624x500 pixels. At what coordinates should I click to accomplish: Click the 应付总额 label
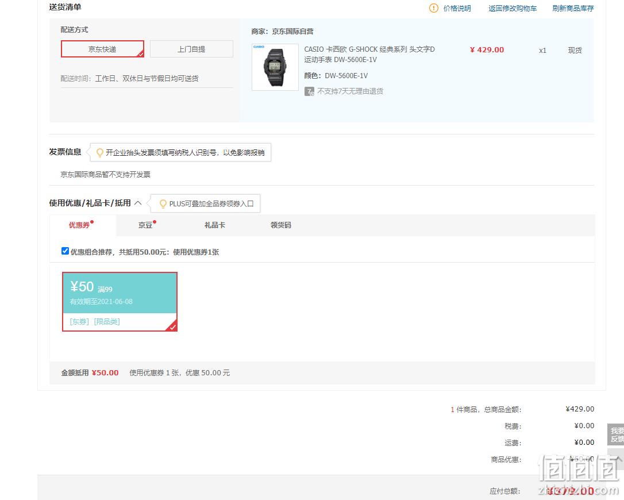point(505,491)
